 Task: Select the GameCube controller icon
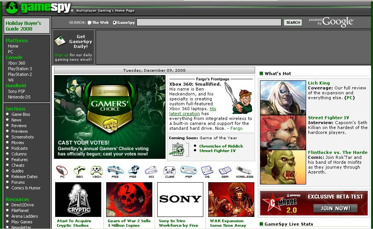[x=169, y=170]
